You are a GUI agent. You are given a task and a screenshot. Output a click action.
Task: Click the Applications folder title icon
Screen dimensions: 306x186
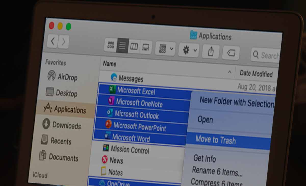coord(194,35)
